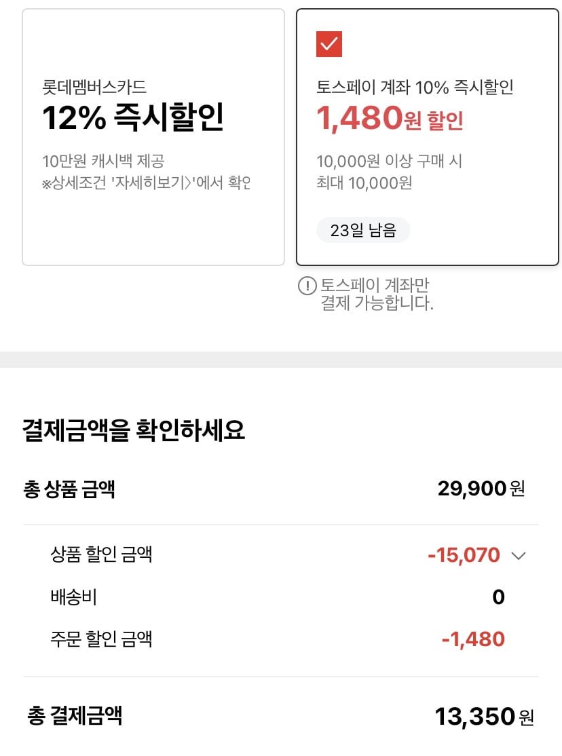562x756 pixels.
Task: Expand the chevron beside -15,070 discount
Action: tap(519, 556)
